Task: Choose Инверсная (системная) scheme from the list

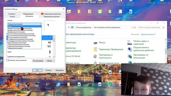Action: pyautogui.click(x=25, y=32)
